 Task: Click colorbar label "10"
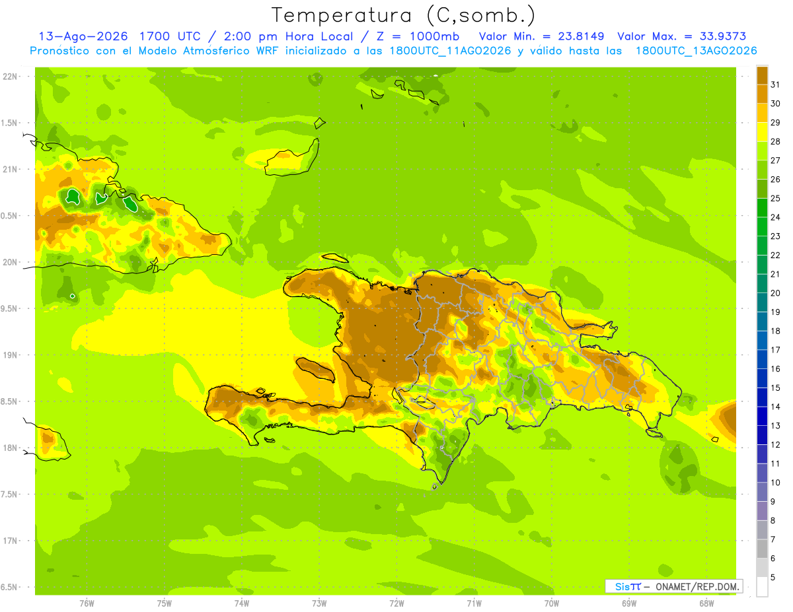click(x=775, y=483)
